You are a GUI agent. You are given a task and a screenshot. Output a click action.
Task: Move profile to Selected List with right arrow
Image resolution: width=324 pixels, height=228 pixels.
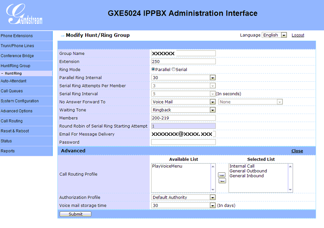221,175
